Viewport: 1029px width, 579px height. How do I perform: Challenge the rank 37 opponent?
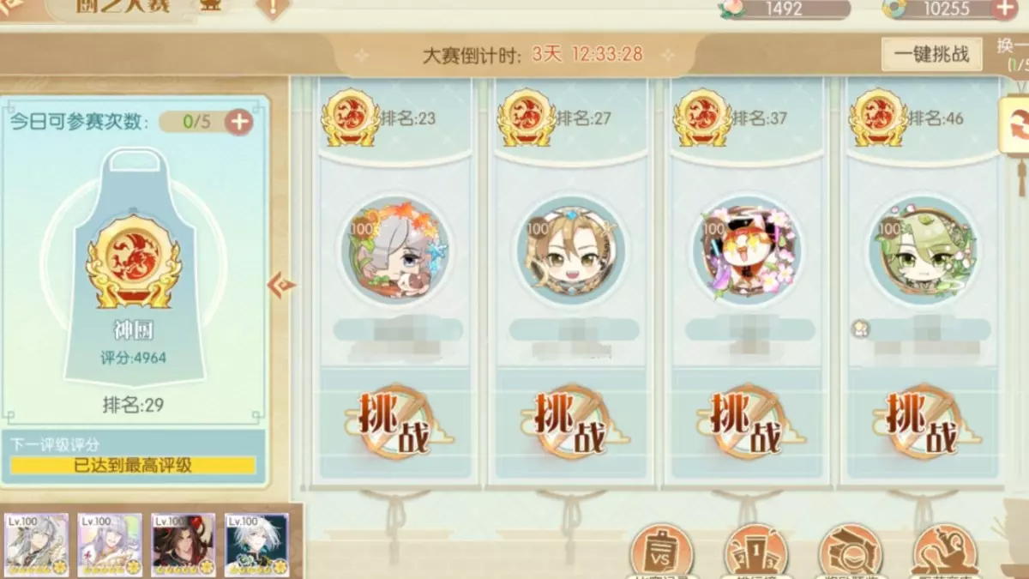[x=747, y=423]
